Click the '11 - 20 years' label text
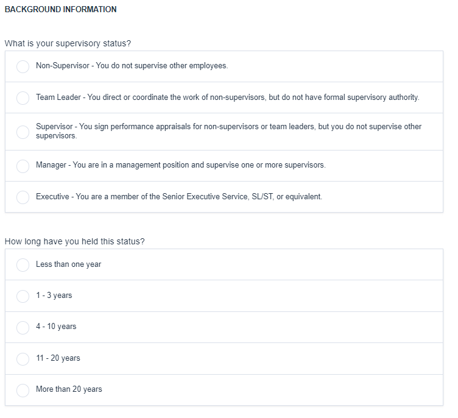458x418 pixels. point(58,358)
